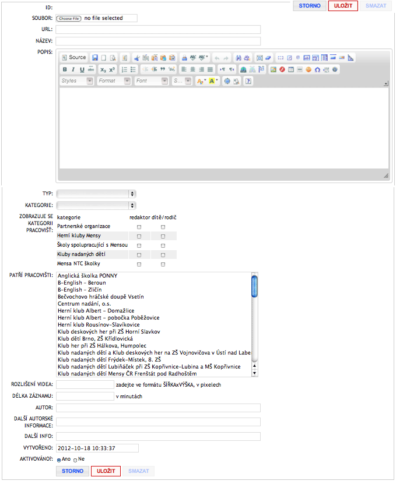This screenshot has height=484, width=396.
Task: Select 'Anglická školka PONNY' in the list
Action: point(87,276)
